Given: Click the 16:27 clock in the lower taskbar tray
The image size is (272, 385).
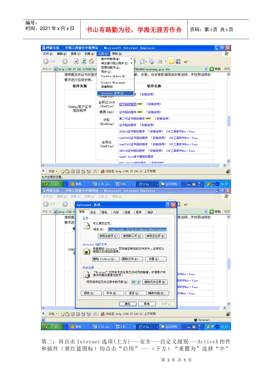Looking at the screenshot, I should click(x=224, y=327).
